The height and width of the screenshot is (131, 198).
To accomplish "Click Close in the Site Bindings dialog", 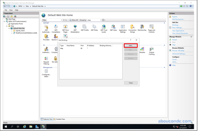I will pyautogui.click(x=131, y=83).
